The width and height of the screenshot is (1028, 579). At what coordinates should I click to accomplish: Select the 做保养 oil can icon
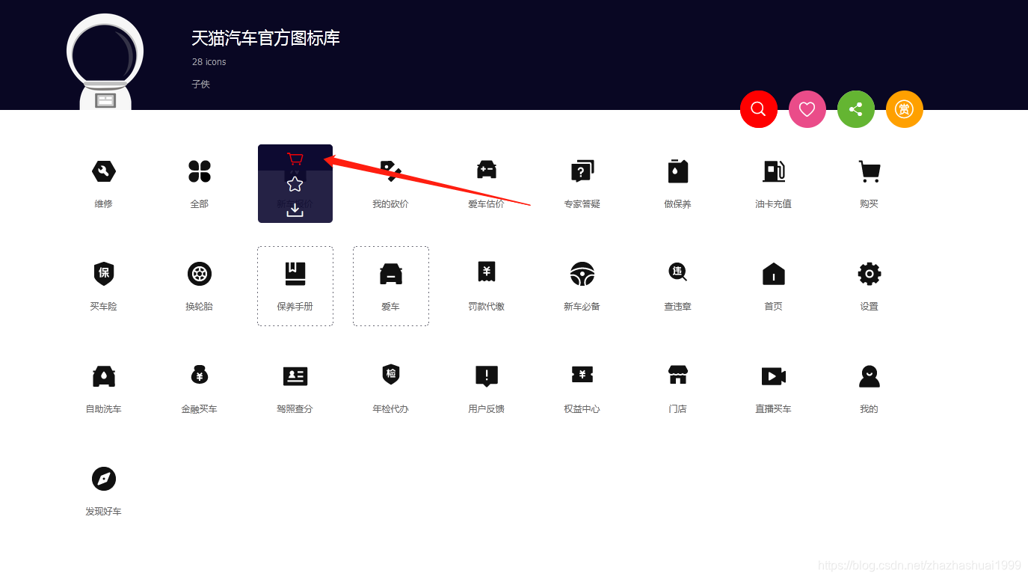click(x=678, y=171)
